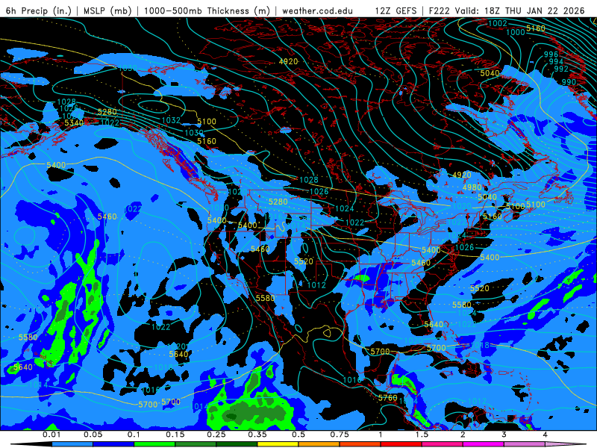The height and width of the screenshot is (448, 597).
Task: Select the "0.15" colorbar tick label
Action: [175, 435]
